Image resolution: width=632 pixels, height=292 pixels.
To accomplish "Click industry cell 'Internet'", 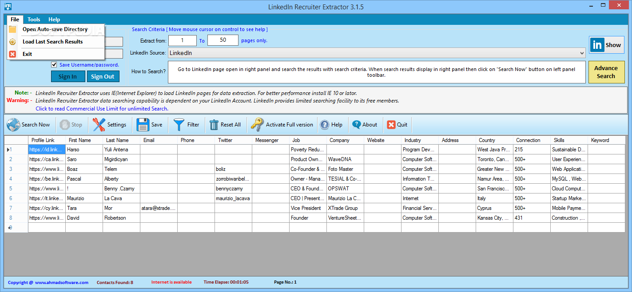I will tap(420, 198).
